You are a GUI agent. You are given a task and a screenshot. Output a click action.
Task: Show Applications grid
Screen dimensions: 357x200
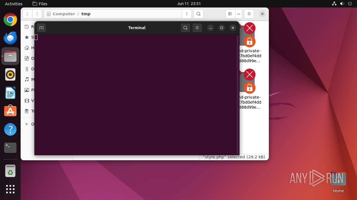click(10, 189)
